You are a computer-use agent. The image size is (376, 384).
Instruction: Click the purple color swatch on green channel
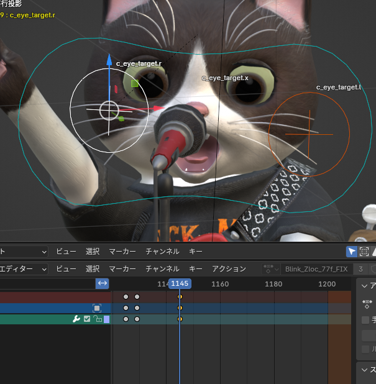point(106,319)
